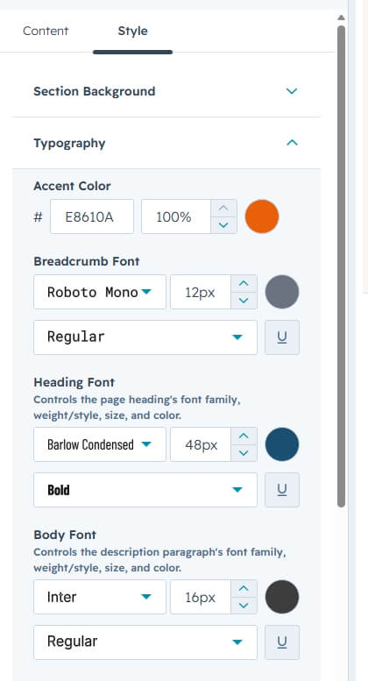This screenshot has width=368, height=681.
Task: Open the dark blue Heading color swatch
Action: [282, 444]
